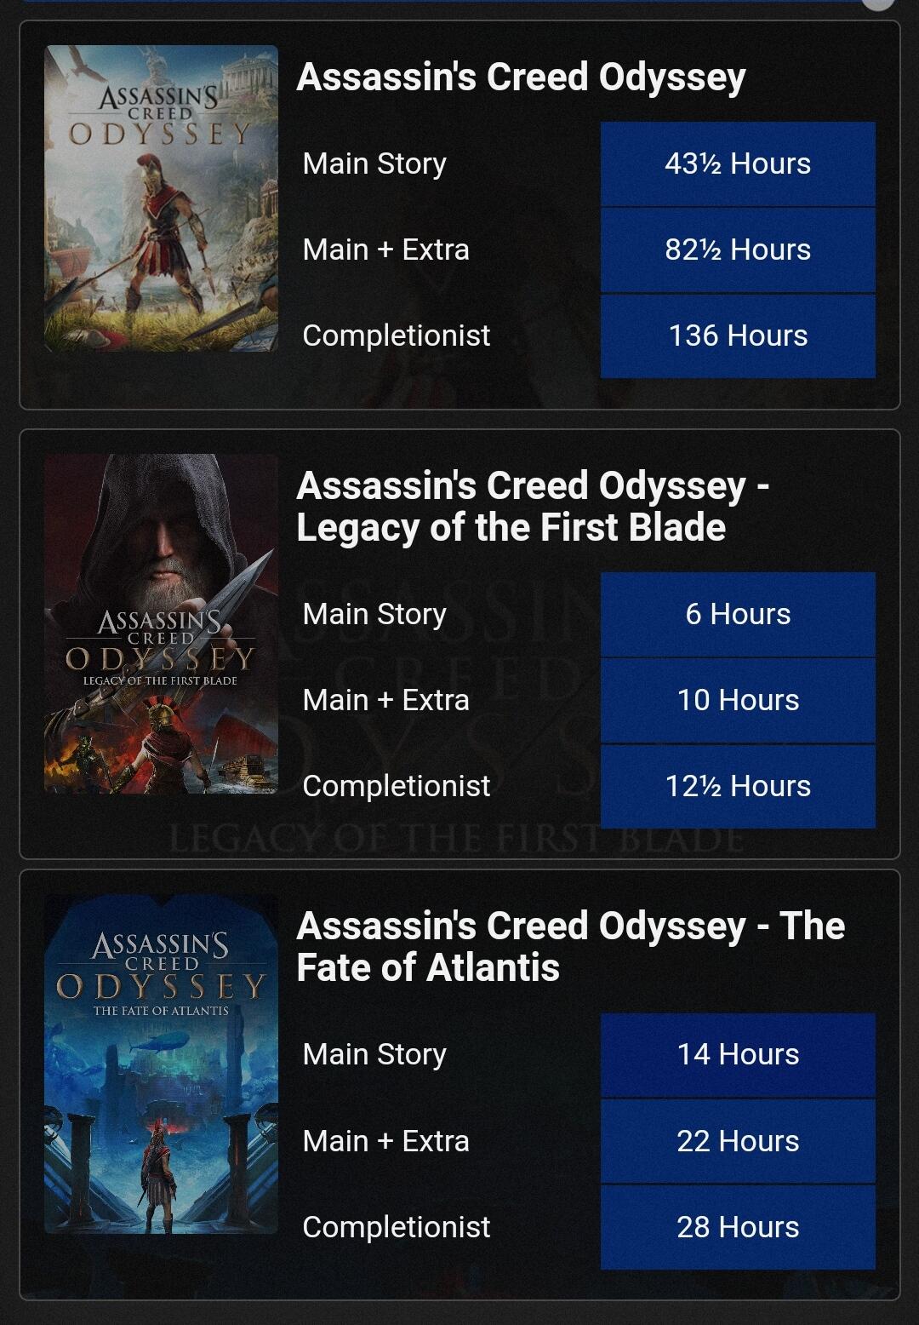
Task: Select the 12½ Hours Completionist box
Action: click(x=738, y=786)
